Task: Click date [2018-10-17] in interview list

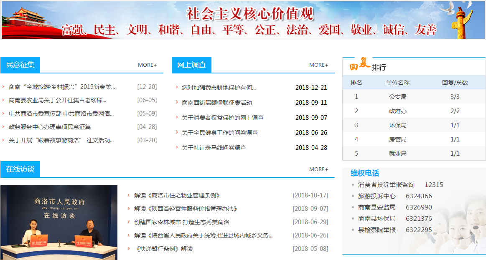Action: 310,195
